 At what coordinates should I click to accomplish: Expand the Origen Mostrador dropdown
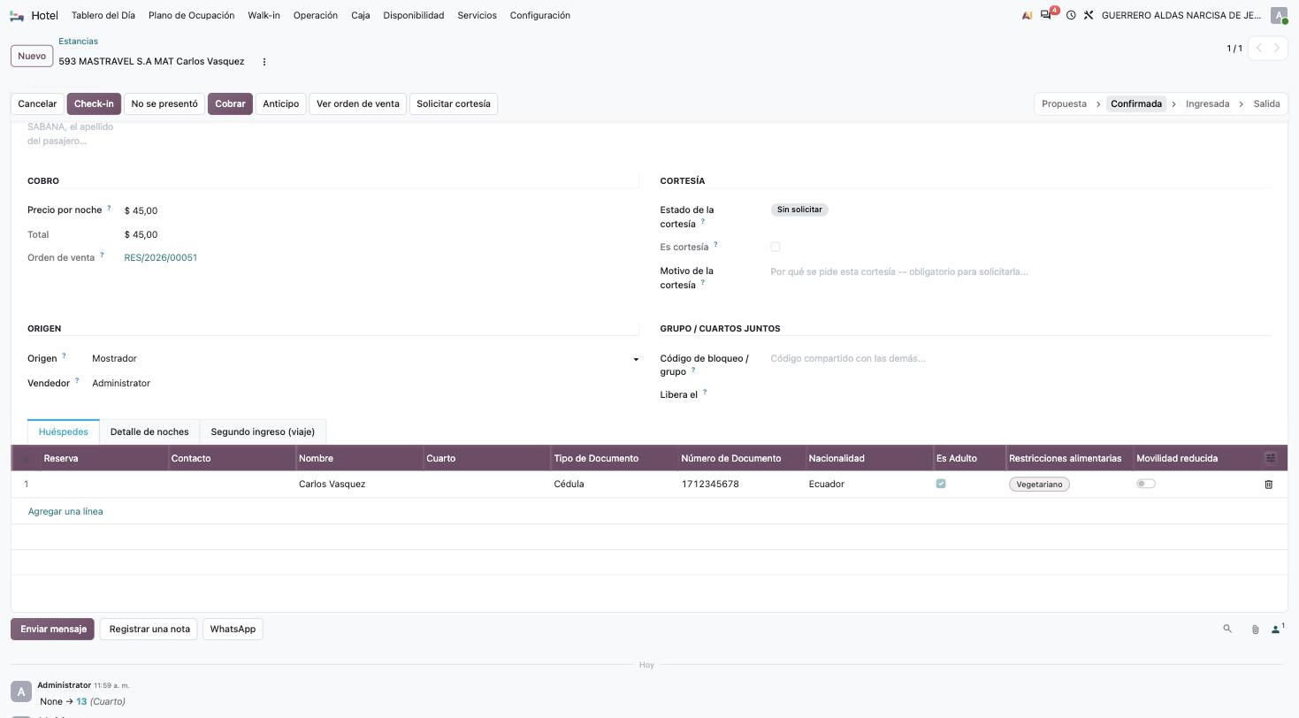click(635, 359)
